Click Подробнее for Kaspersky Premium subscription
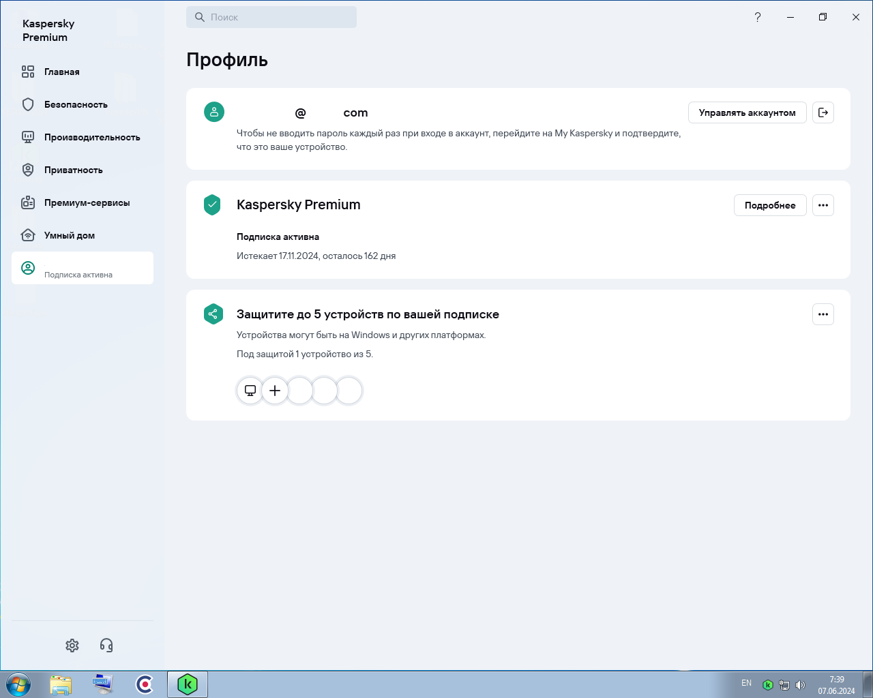Screen dimensions: 873x698 [x=770, y=205]
